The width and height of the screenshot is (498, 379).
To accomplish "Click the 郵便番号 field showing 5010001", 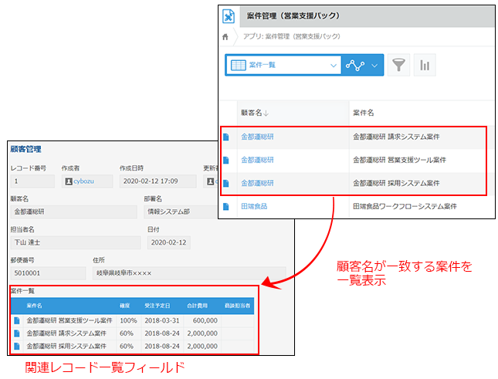I will click(x=47, y=272).
